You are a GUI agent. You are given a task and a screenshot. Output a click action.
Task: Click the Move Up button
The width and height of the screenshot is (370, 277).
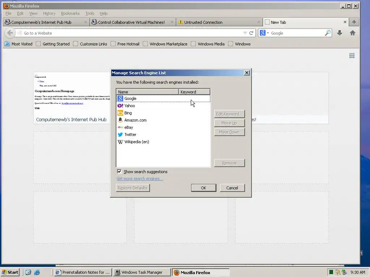point(229,123)
